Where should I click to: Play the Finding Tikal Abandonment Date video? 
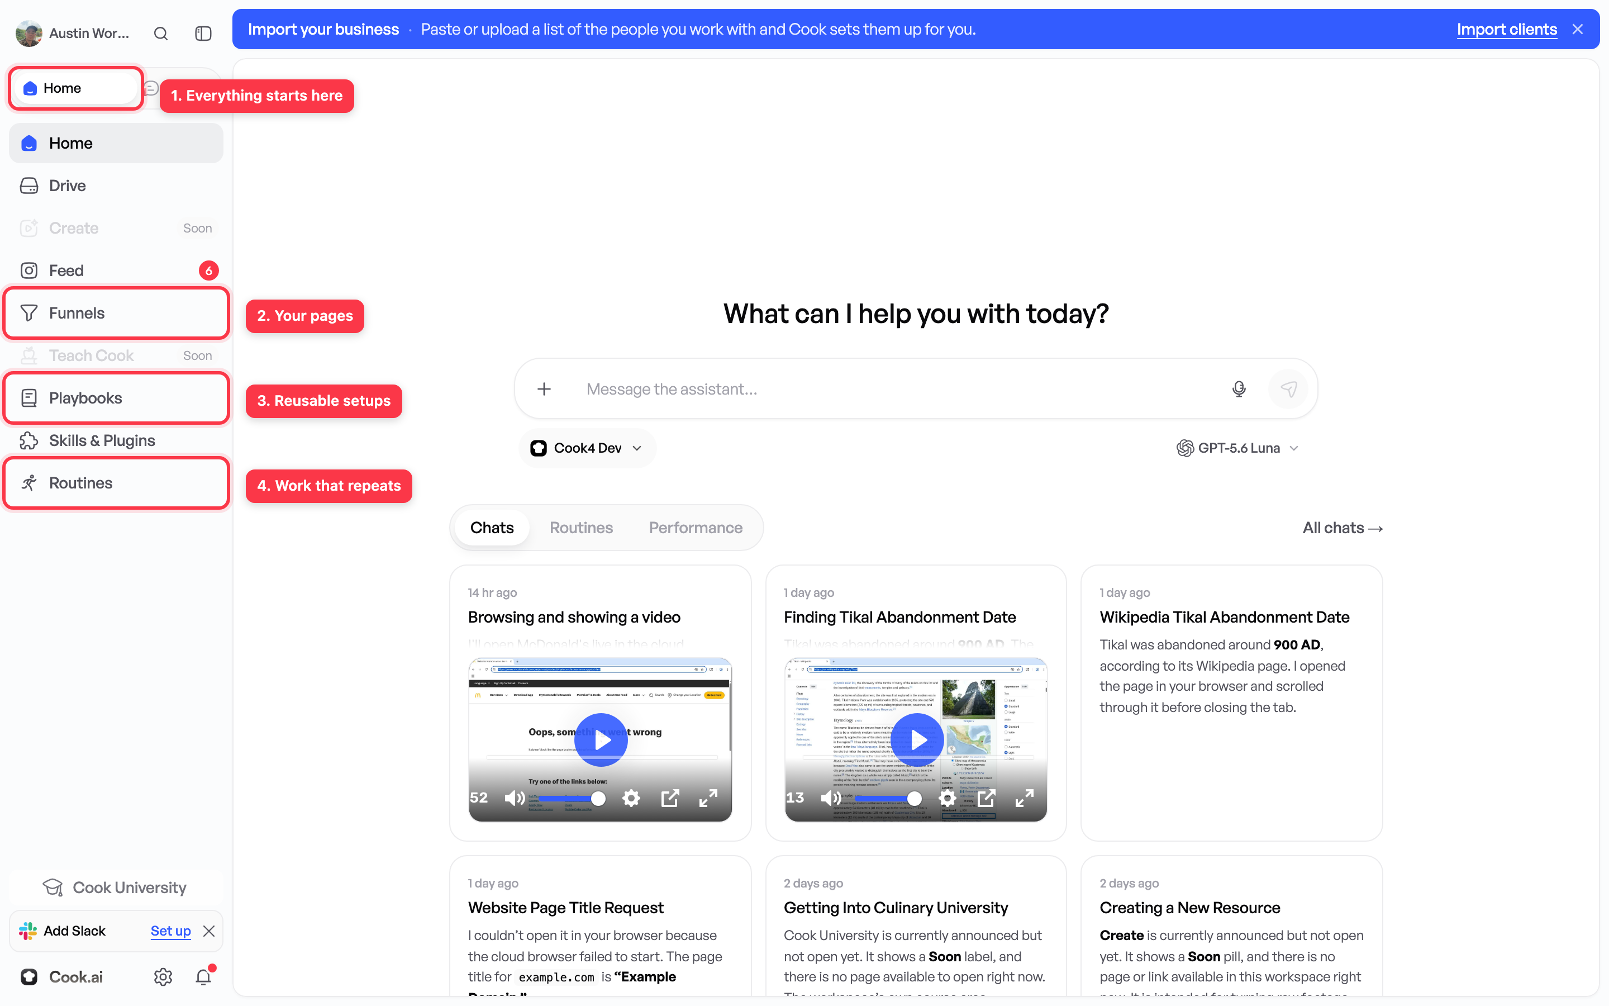pyautogui.click(x=917, y=740)
